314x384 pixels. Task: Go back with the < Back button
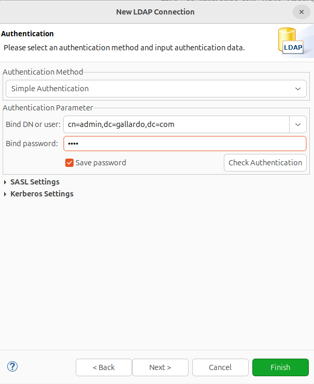tap(104, 367)
